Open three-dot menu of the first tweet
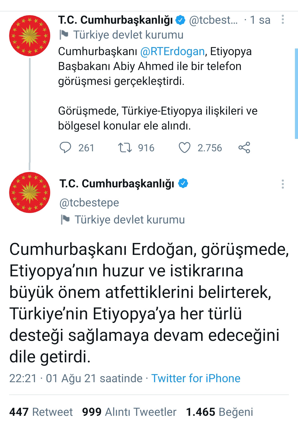The height and width of the screenshot is (426, 298). [283, 20]
